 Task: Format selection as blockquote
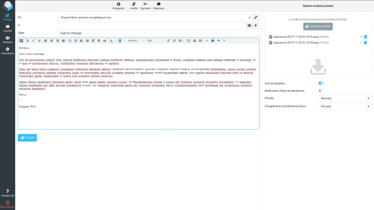105,41
